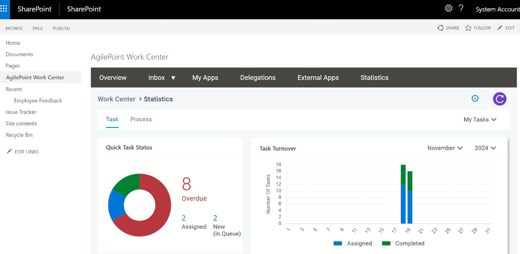This screenshot has width=520, height=254.
Task: Follow this site using the star icon
Action: click(468, 28)
